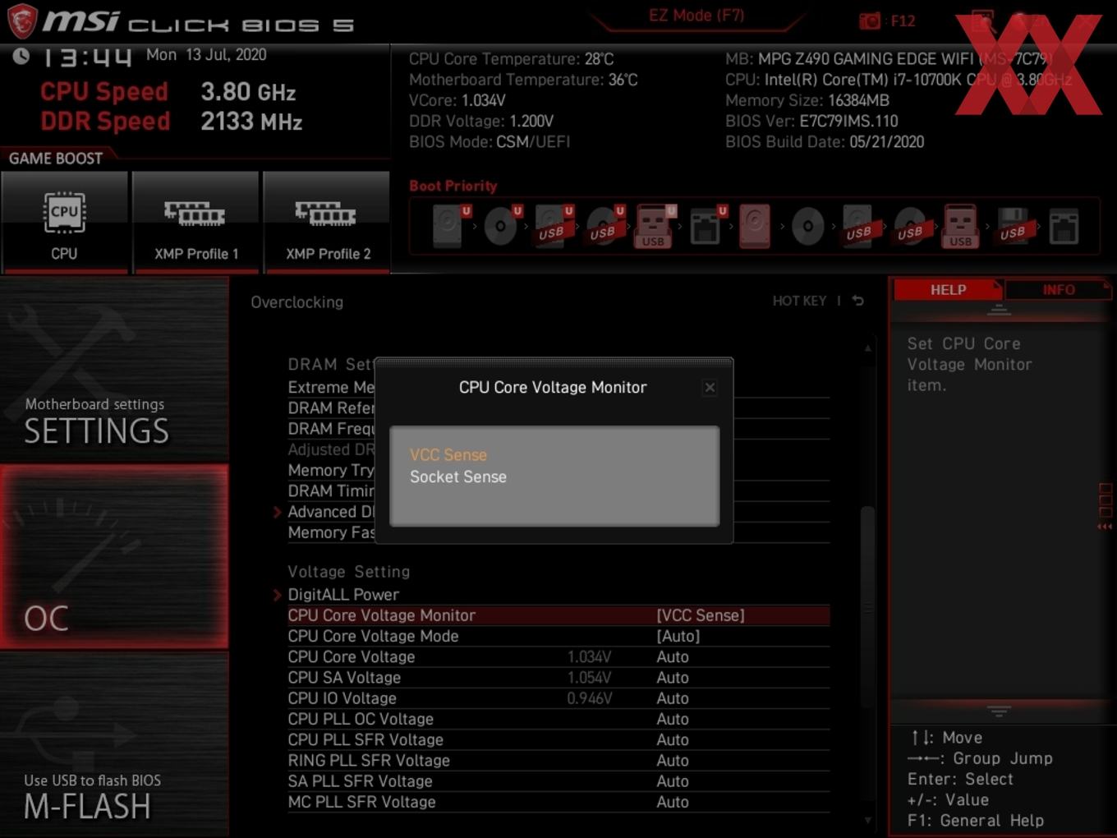Switch to EZ Mode (F7)
This screenshot has height=838, width=1117.
[x=696, y=16]
